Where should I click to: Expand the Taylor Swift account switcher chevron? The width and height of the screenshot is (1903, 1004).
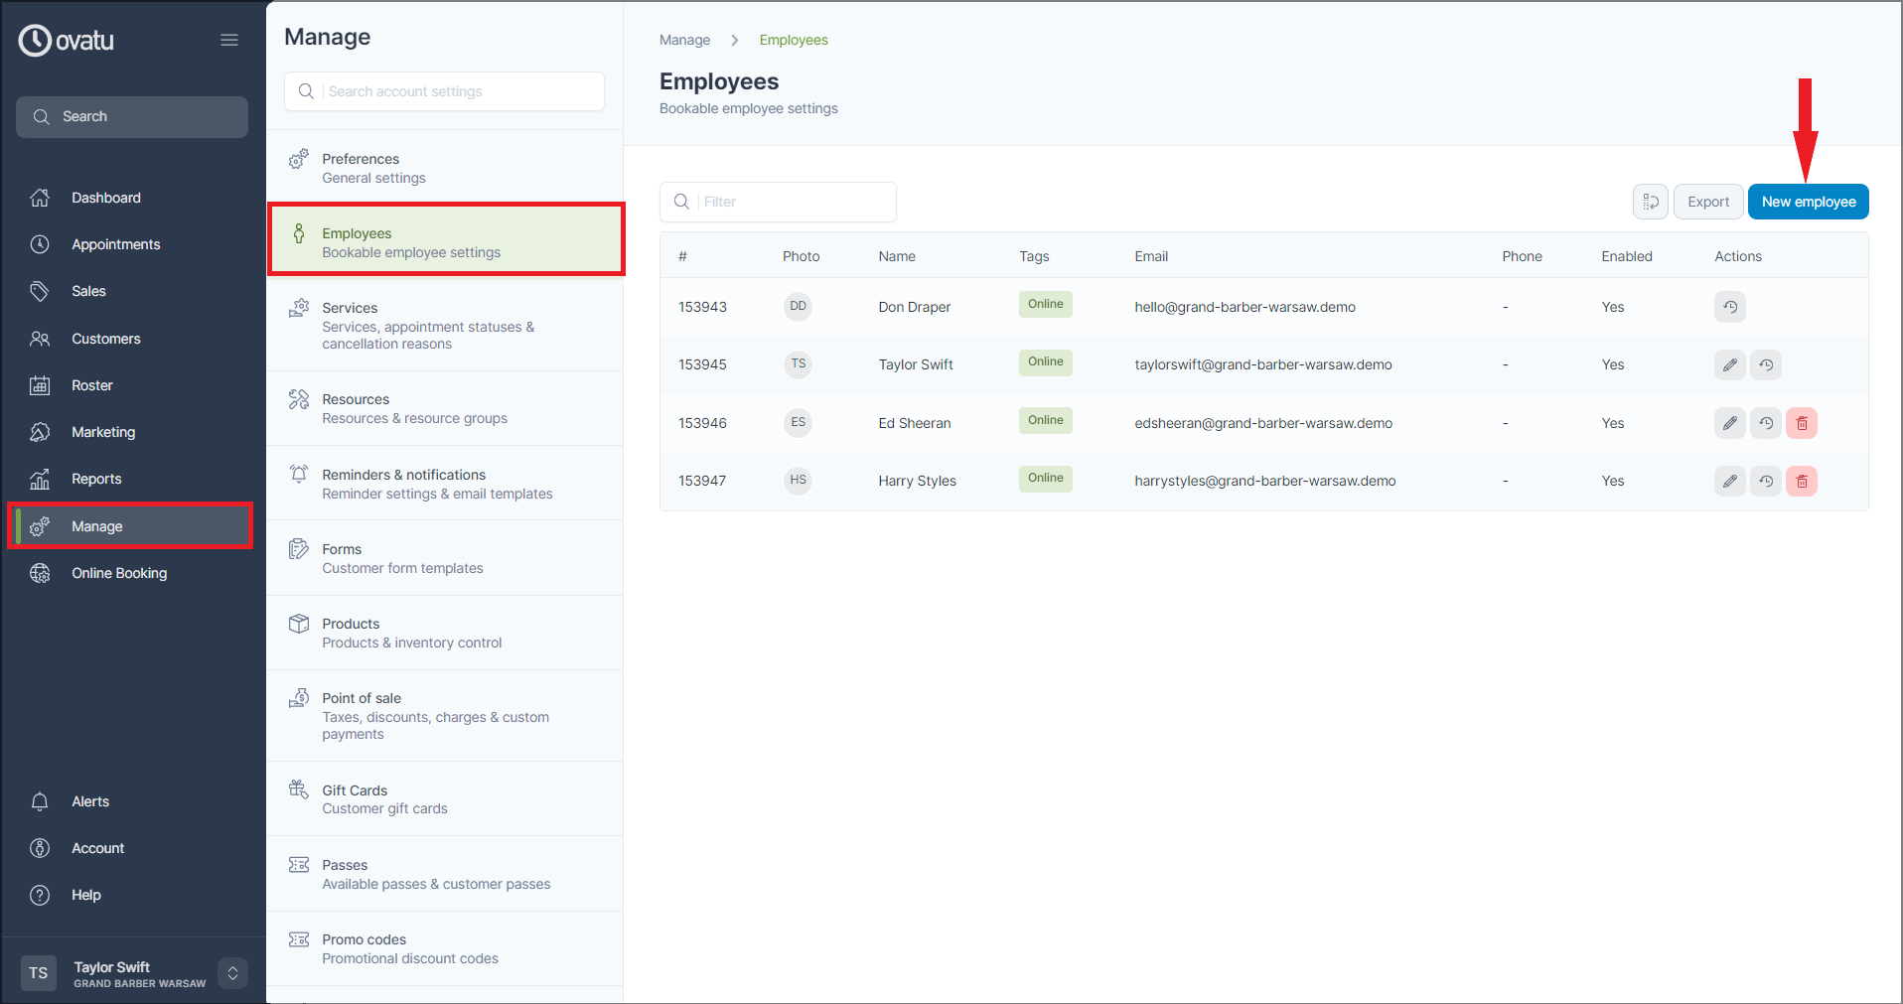(x=232, y=973)
